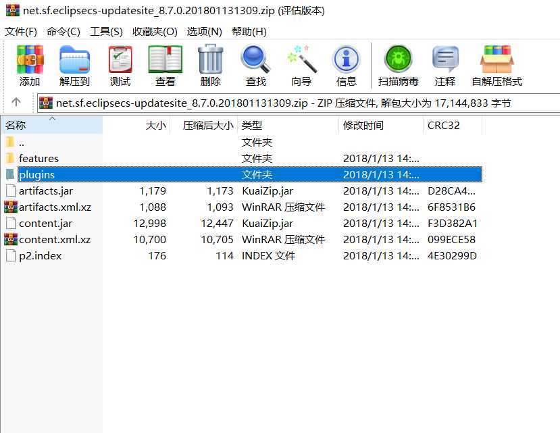Click the 自解压格式 (SFX) icon
The image size is (560, 433).
(497, 59)
